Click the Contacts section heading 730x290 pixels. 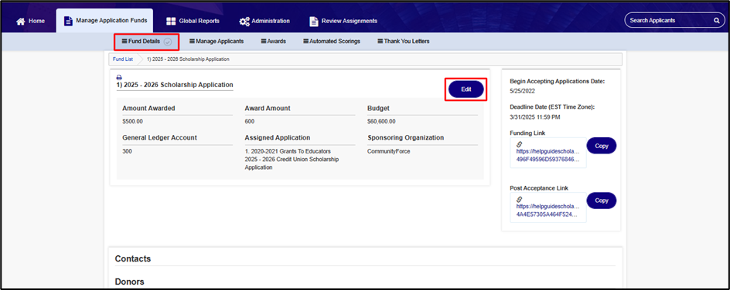(x=133, y=259)
